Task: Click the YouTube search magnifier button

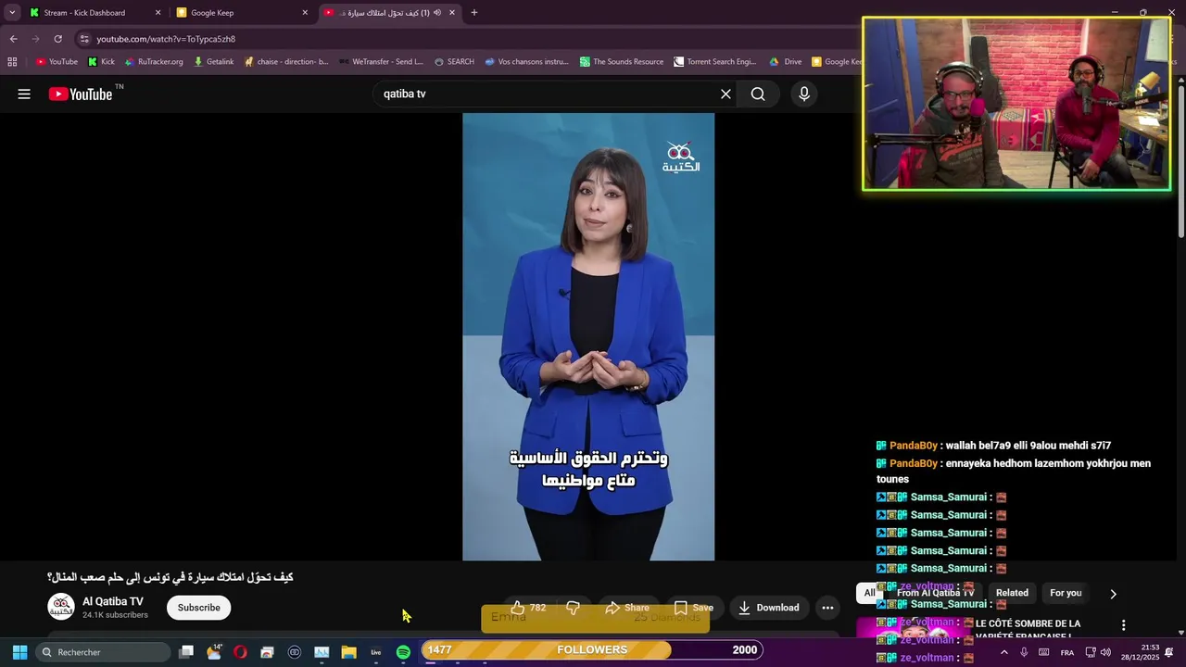Action: pos(758,94)
